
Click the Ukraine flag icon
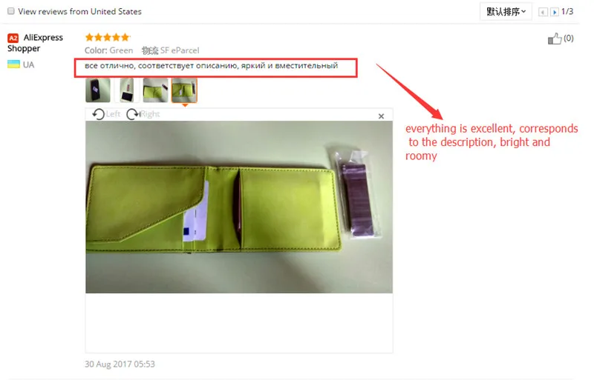13,64
